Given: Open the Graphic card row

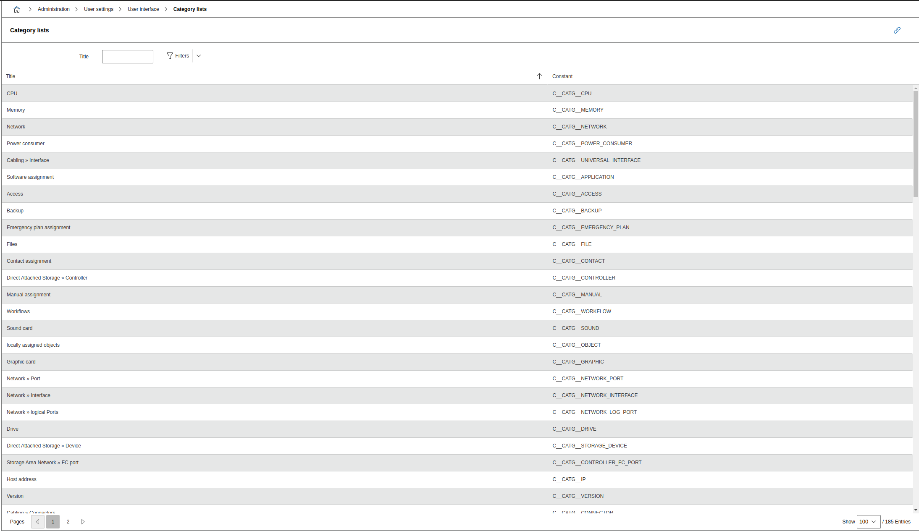Looking at the screenshot, I should [x=457, y=362].
